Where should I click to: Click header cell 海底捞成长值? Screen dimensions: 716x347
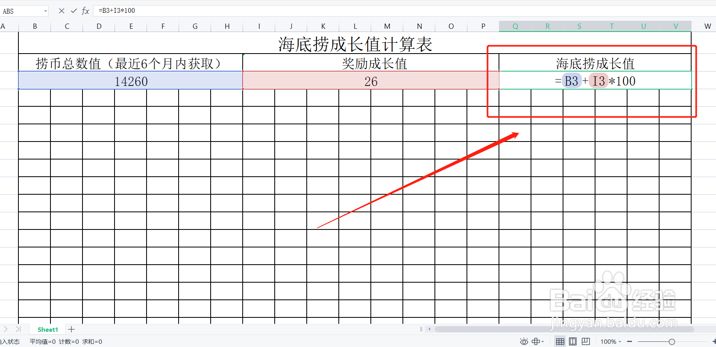click(x=595, y=63)
